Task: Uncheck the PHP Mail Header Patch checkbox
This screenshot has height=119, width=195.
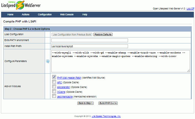Action: tap(54, 77)
